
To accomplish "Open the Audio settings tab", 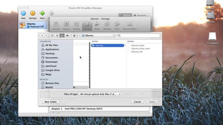I will (x=97, y=26).
